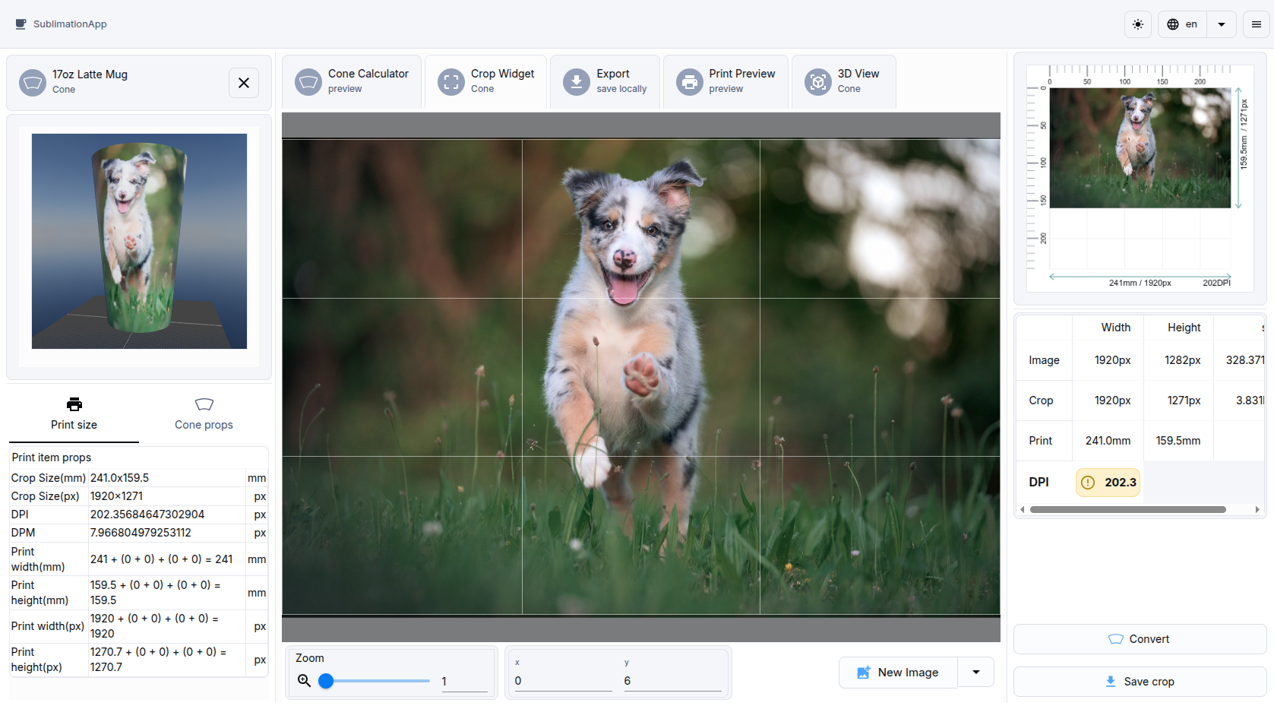The image size is (1274, 706).
Task: Open the Cone Calculator preview tab
Action: [x=352, y=81]
